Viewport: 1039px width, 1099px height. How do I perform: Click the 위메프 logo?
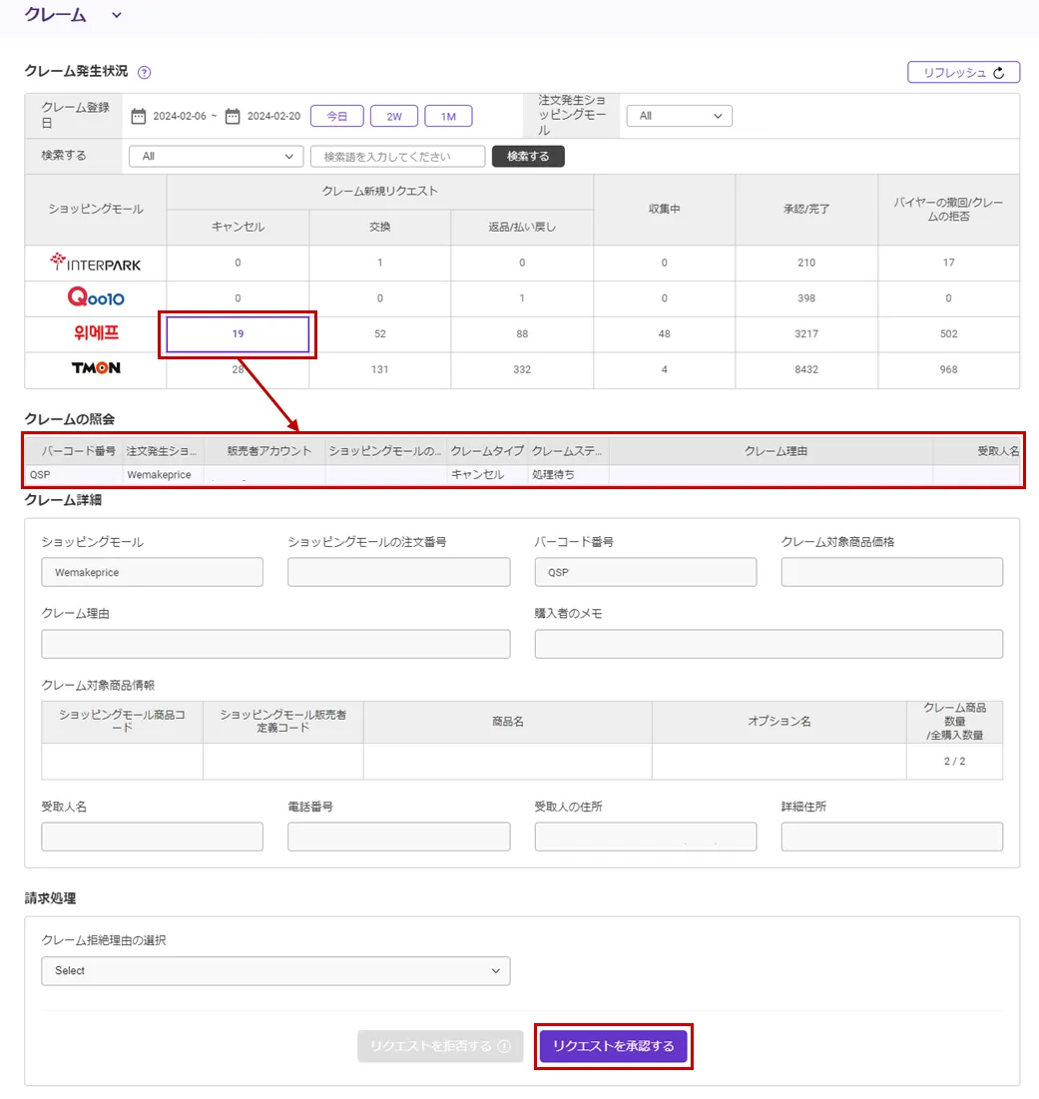coord(96,333)
